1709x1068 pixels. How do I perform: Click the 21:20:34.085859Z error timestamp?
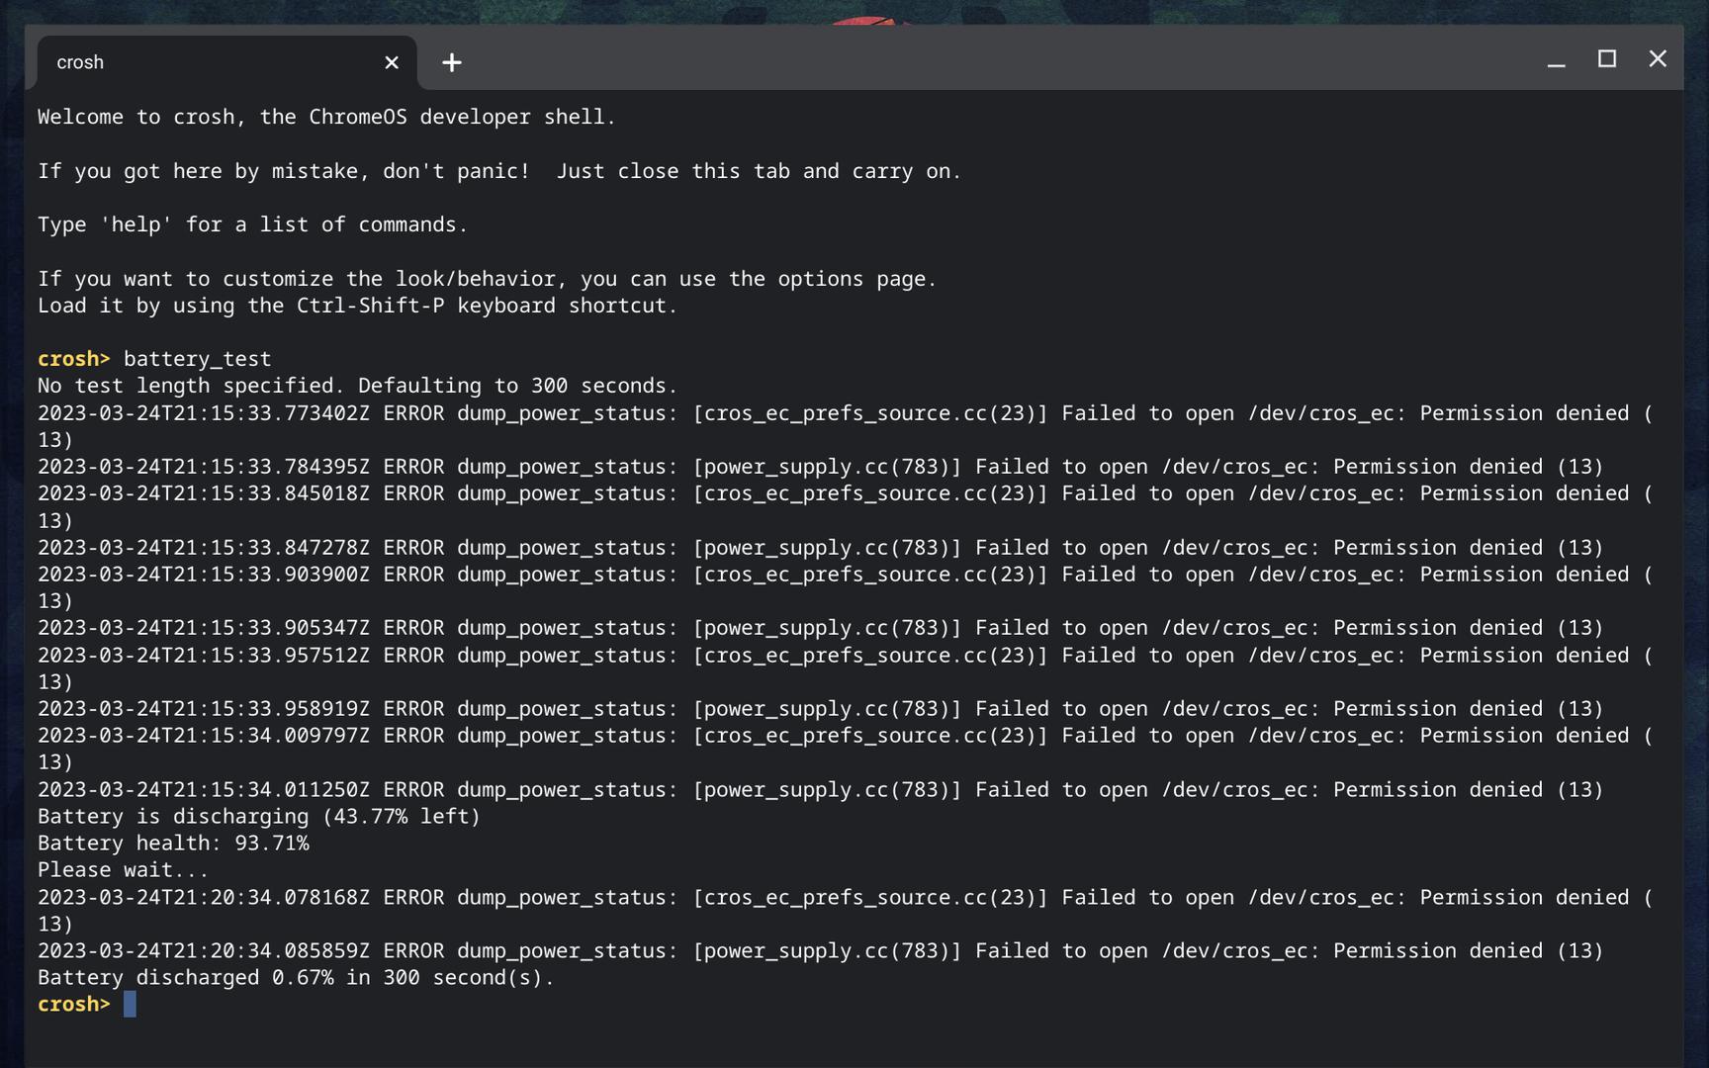point(203,951)
